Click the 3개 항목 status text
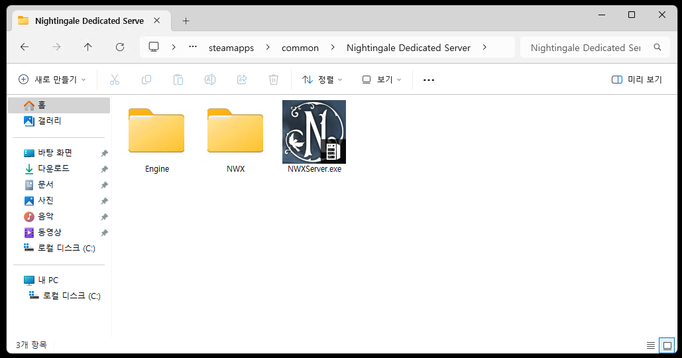 pos(31,345)
